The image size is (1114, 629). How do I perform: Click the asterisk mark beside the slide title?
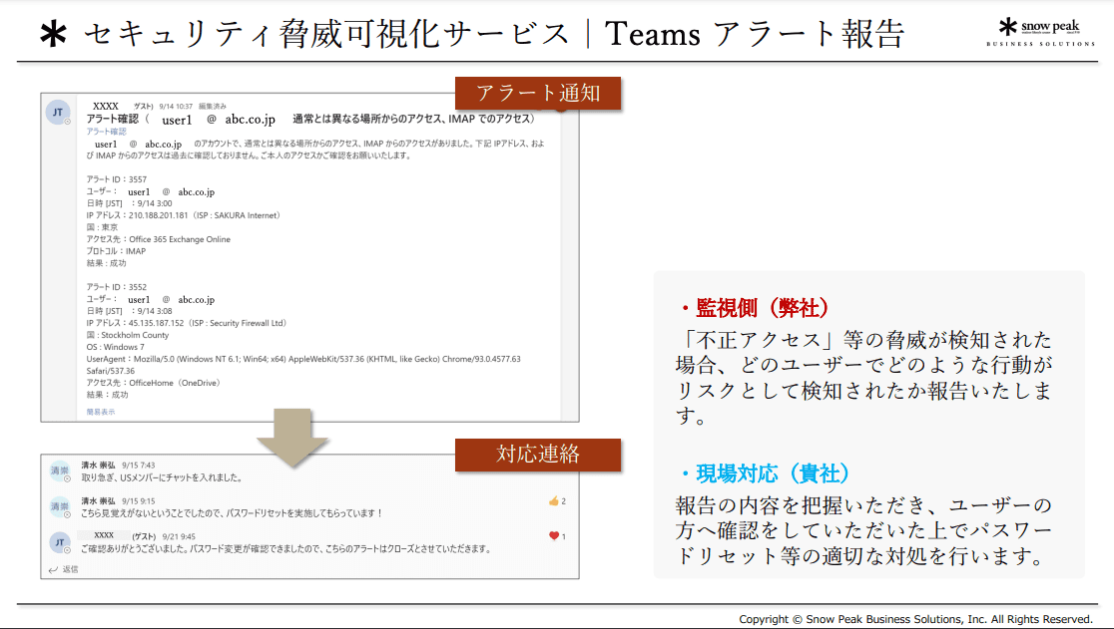click(x=53, y=34)
